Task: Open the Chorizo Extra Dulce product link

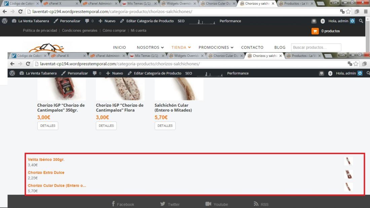Action: point(46,173)
